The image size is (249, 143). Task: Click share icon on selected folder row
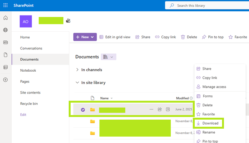click(x=160, y=109)
